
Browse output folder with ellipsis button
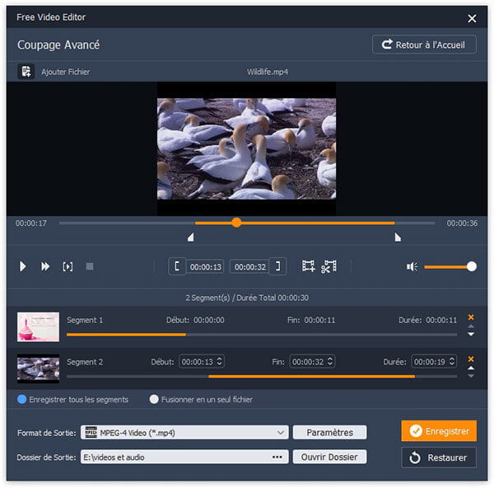[277, 457]
